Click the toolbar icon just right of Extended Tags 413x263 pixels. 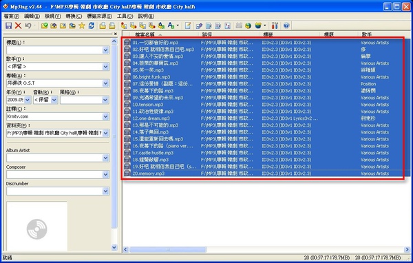[x=199, y=25]
